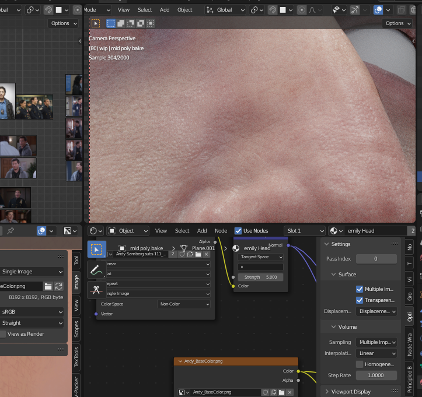Screen dimensions: 422x397
Task: Toggle the pin icon in image editor header
Action: (x=11, y=231)
